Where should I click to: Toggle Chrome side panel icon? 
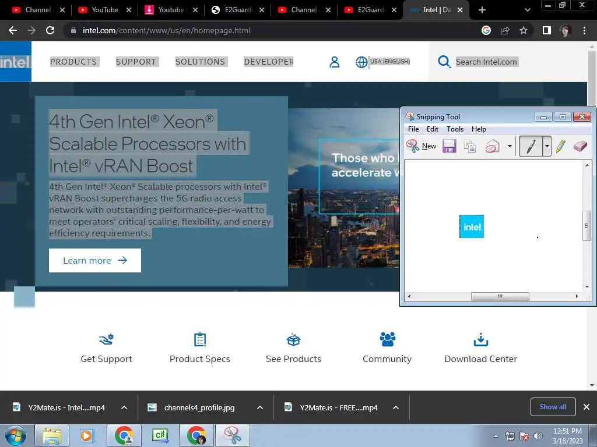tap(547, 30)
